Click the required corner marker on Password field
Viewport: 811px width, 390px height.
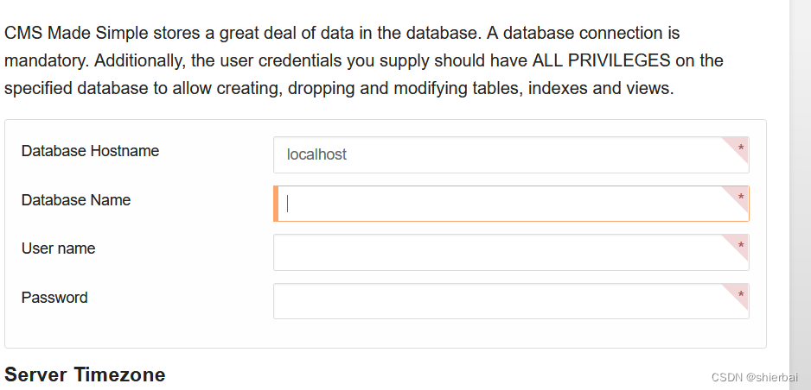coord(740,294)
